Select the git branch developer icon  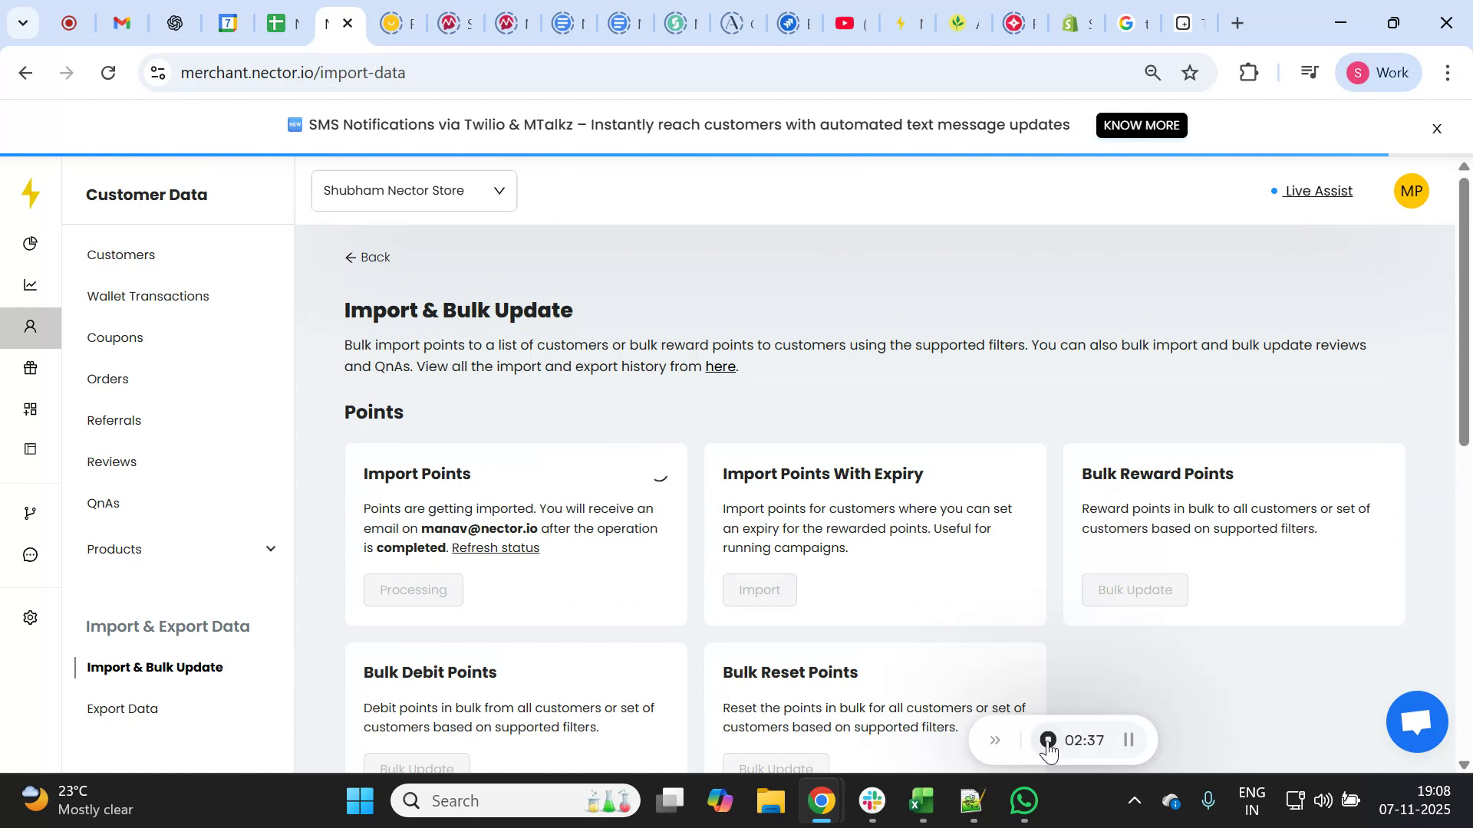[31, 512]
